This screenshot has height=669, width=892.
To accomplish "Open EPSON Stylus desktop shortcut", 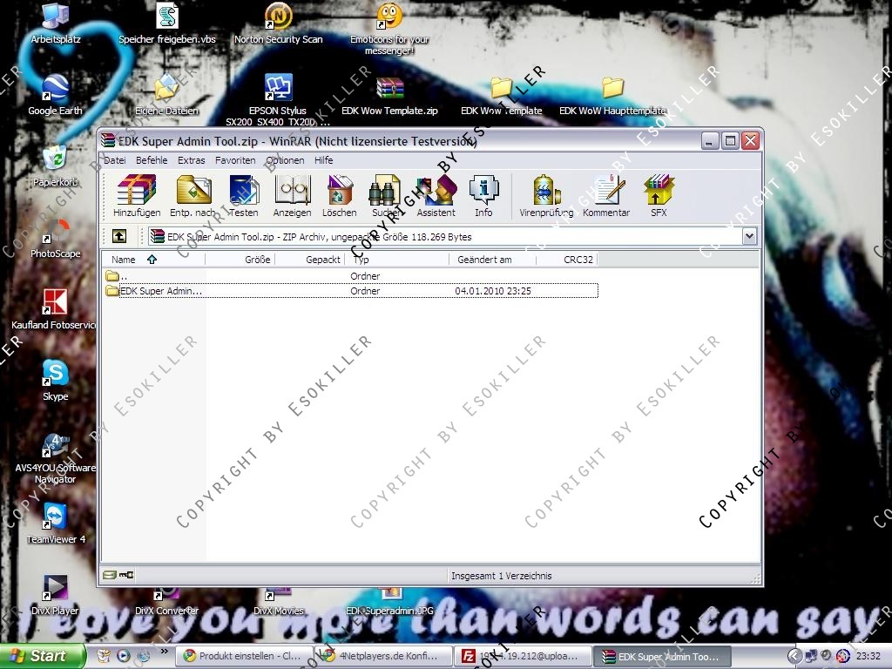I will [278, 100].
